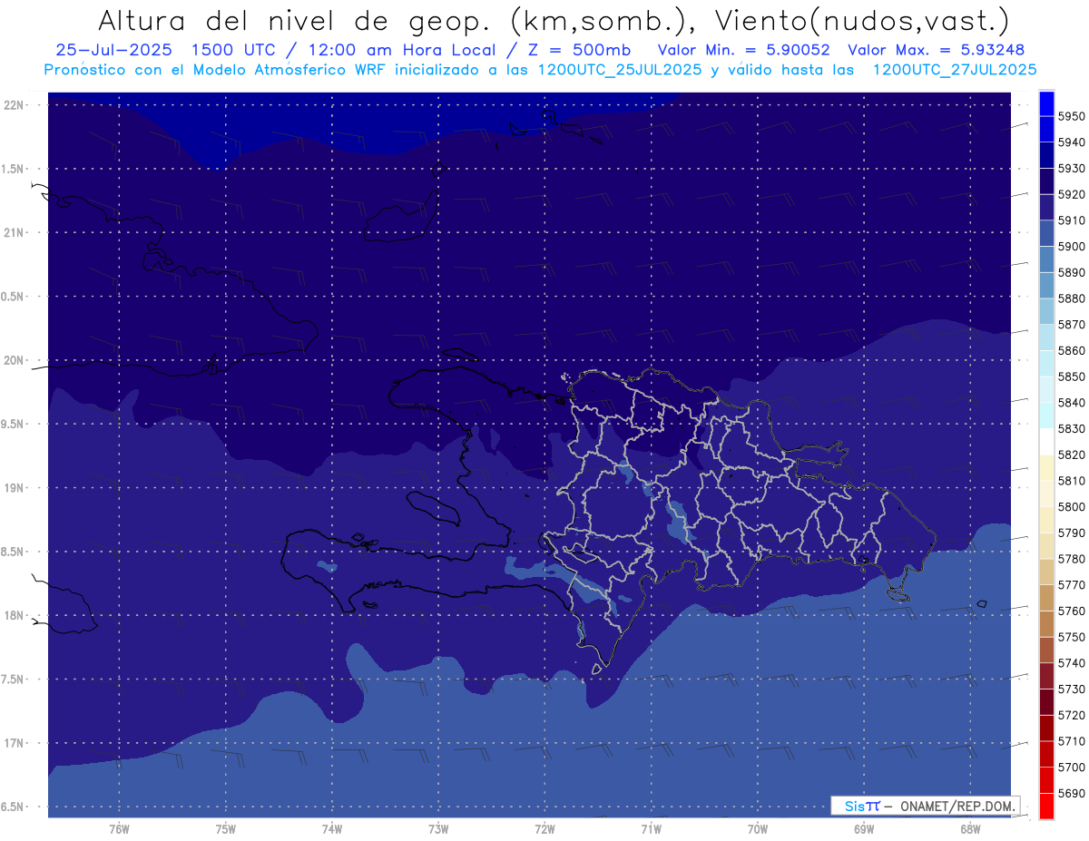Click the 'Valor Min. = 5.90052' text
This screenshot has height=841, width=1089.
(x=743, y=51)
